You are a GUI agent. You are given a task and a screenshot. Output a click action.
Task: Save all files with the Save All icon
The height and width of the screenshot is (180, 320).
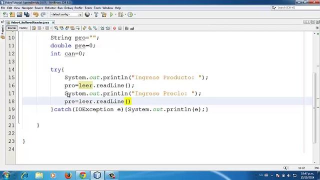click(26, 14)
